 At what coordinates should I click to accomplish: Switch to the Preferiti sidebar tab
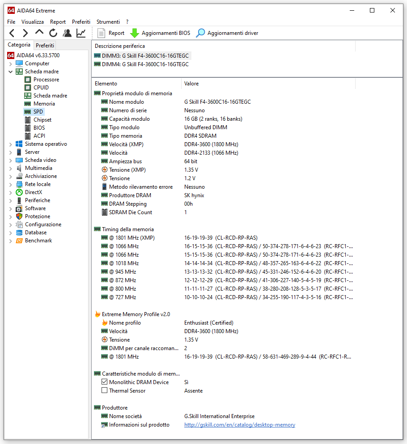45,45
